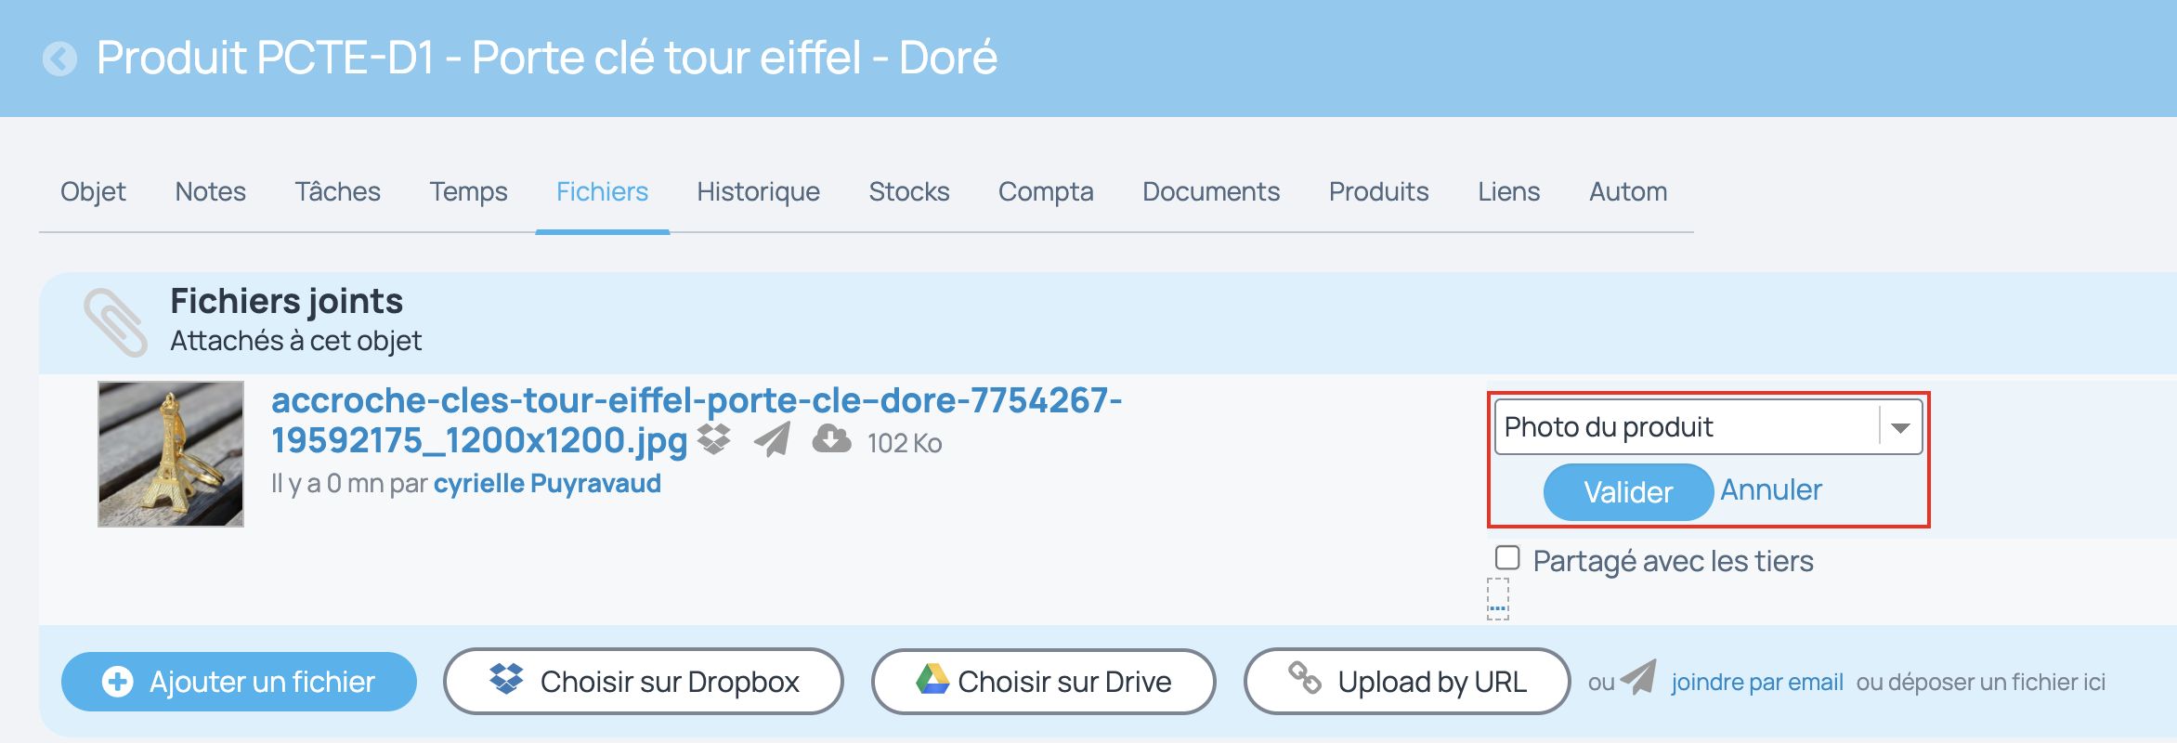This screenshot has width=2177, height=743.
Task: Click Choisir sur Drive button
Action: coord(1044,682)
